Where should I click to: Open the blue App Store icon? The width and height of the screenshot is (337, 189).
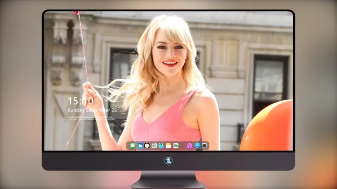coord(197,146)
